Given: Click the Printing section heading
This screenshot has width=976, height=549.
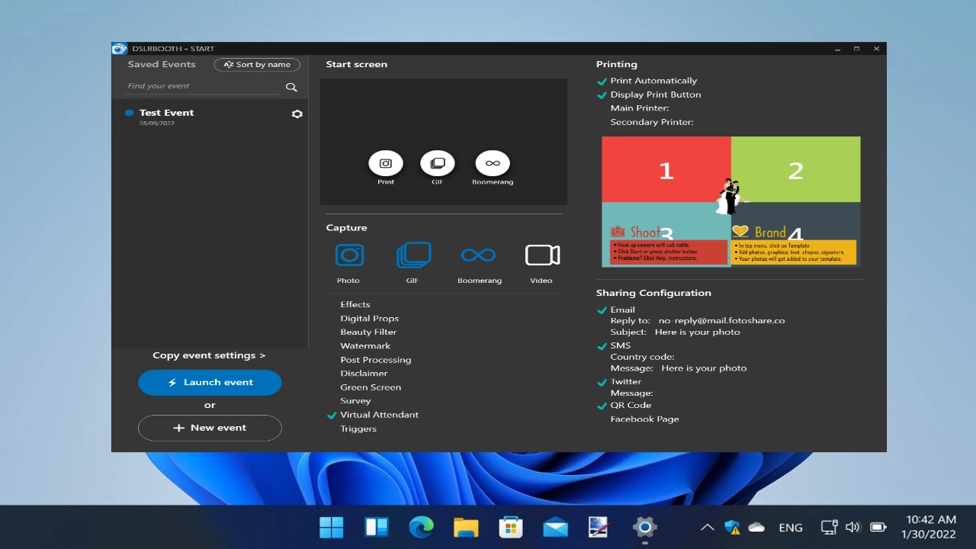Looking at the screenshot, I should pyautogui.click(x=617, y=65).
